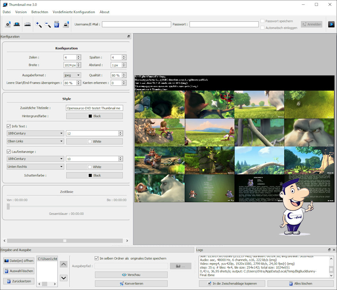The height and width of the screenshot is (290, 337).
Task: Click the blue arrow icon at toolbar right
Action: (x=331, y=24)
